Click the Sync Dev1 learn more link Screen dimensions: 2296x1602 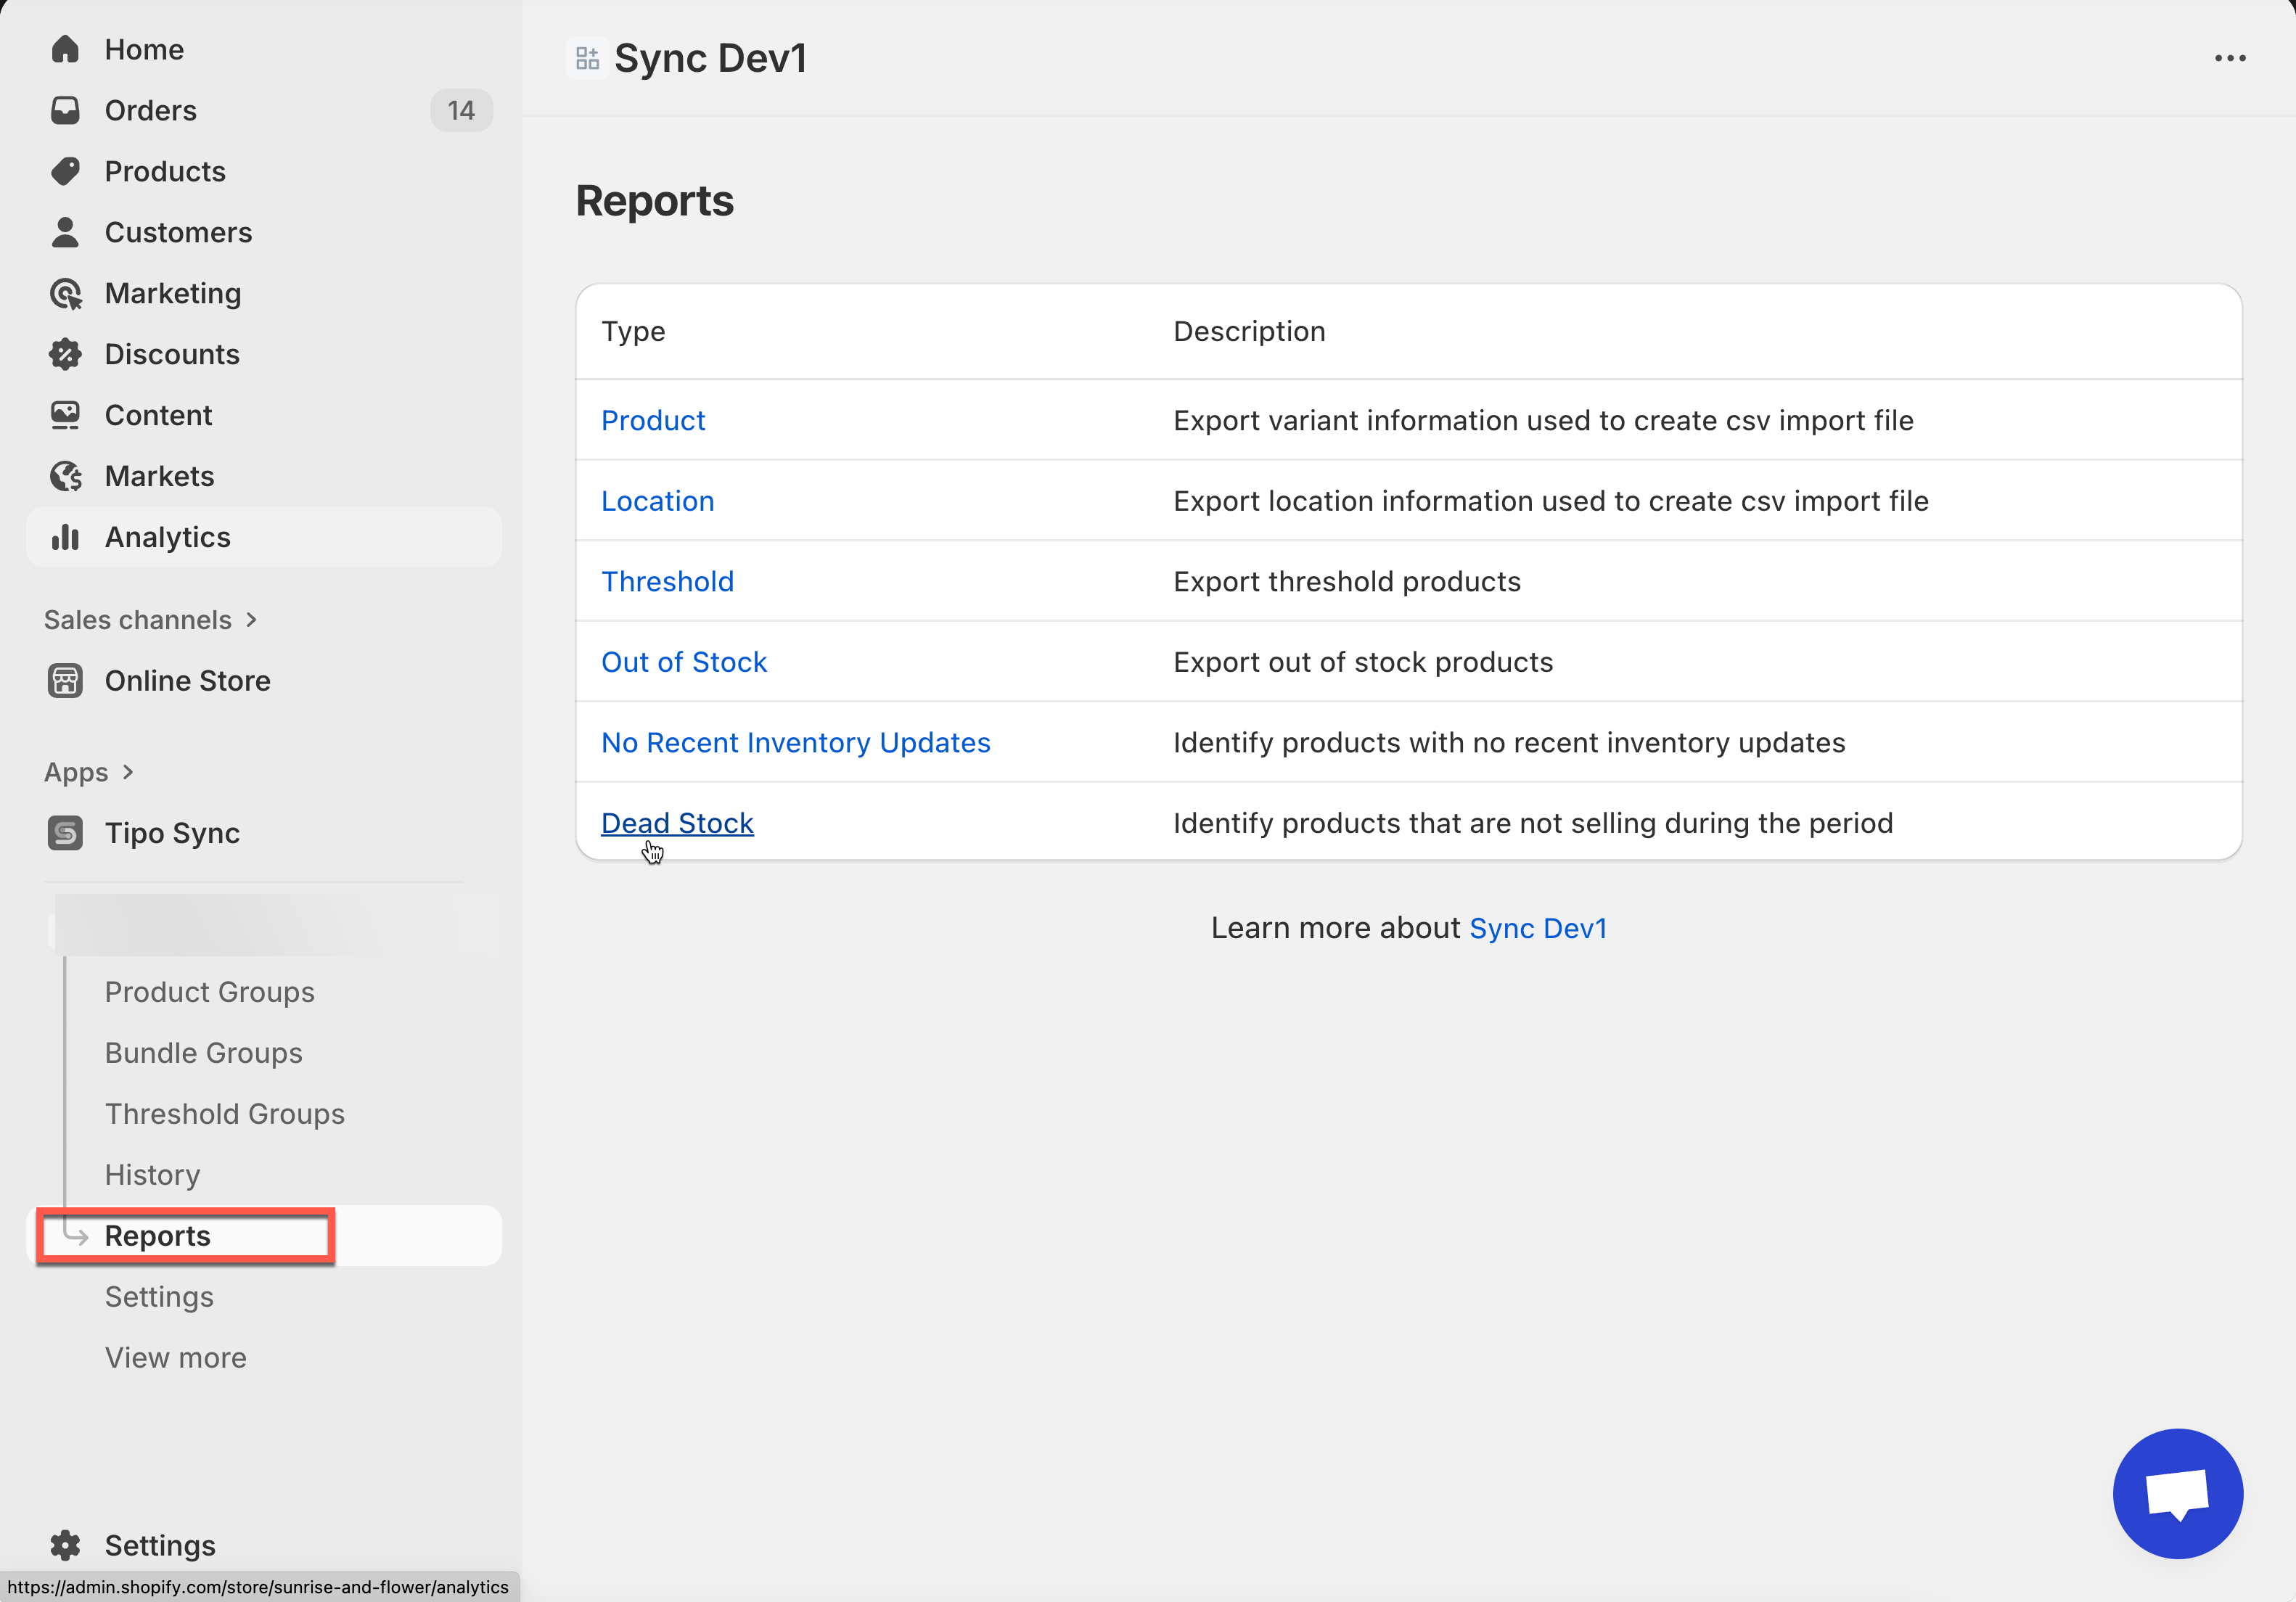(x=1537, y=928)
